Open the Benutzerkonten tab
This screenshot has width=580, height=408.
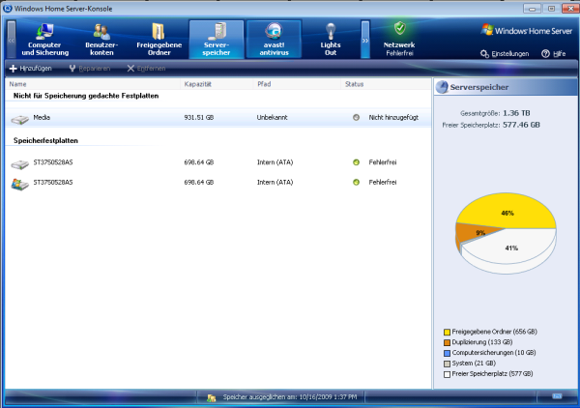101,40
